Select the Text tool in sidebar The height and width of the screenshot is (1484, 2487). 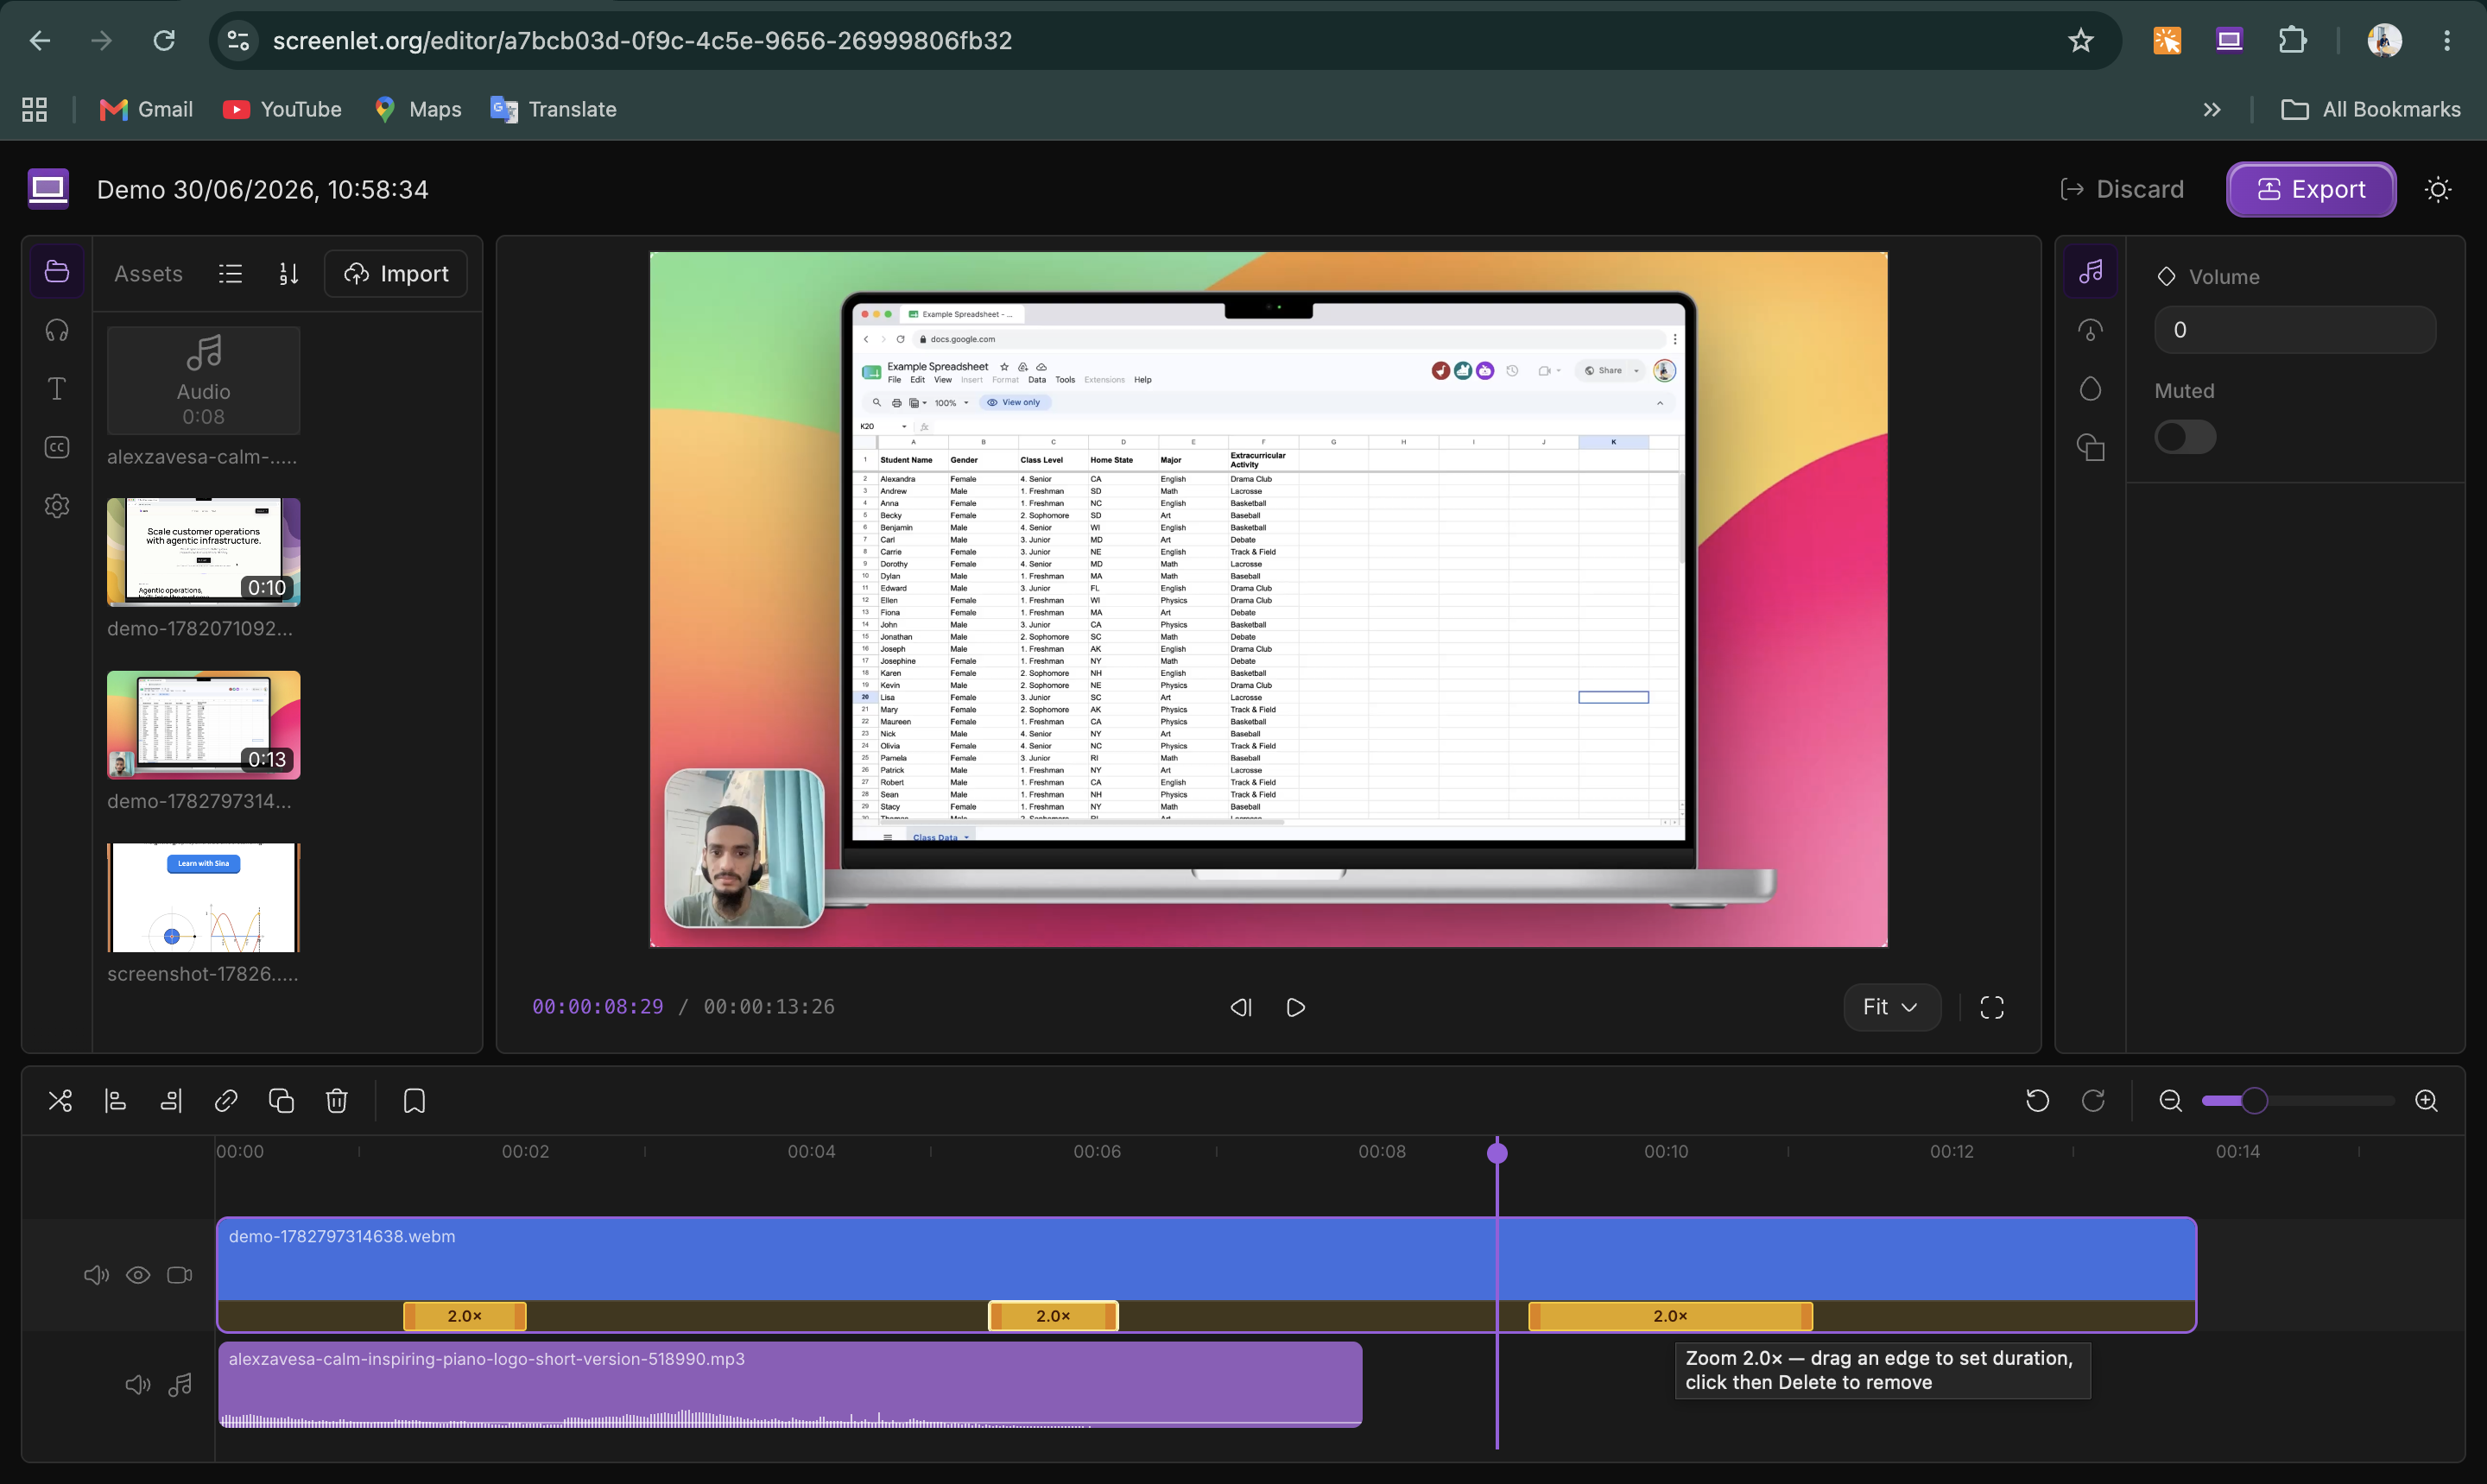pyautogui.click(x=57, y=389)
